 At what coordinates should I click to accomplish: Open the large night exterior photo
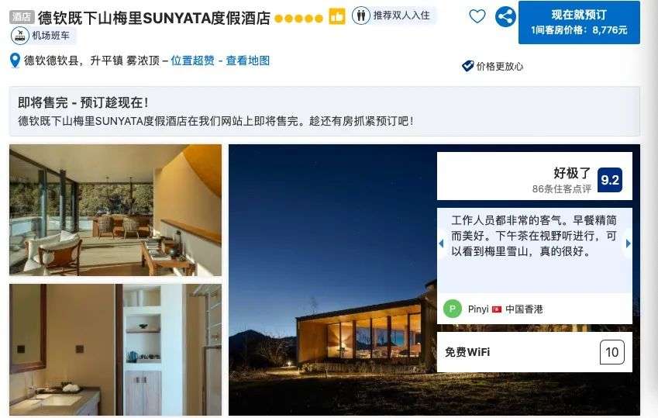tap(332, 280)
